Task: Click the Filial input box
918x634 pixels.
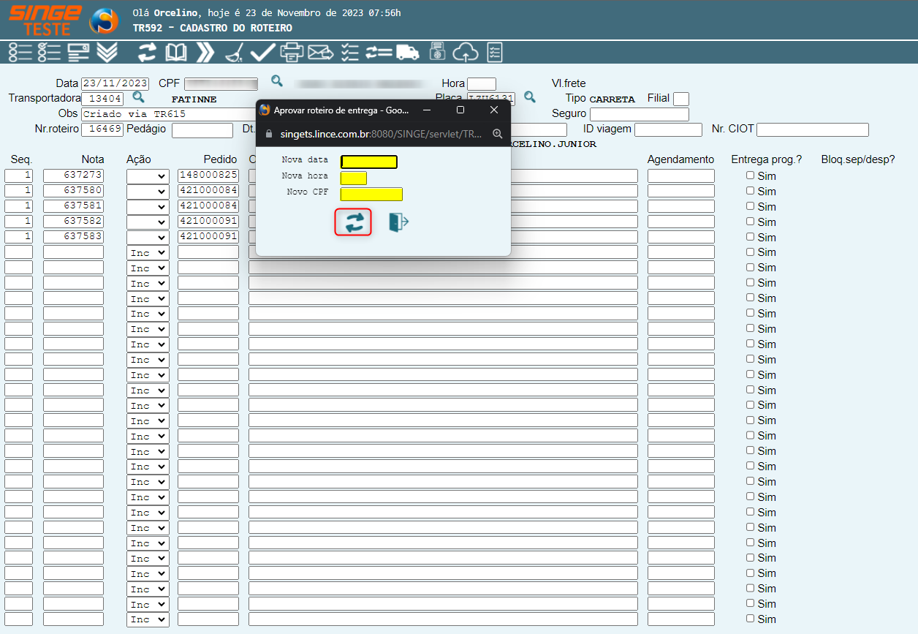Action: coord(681,99)
